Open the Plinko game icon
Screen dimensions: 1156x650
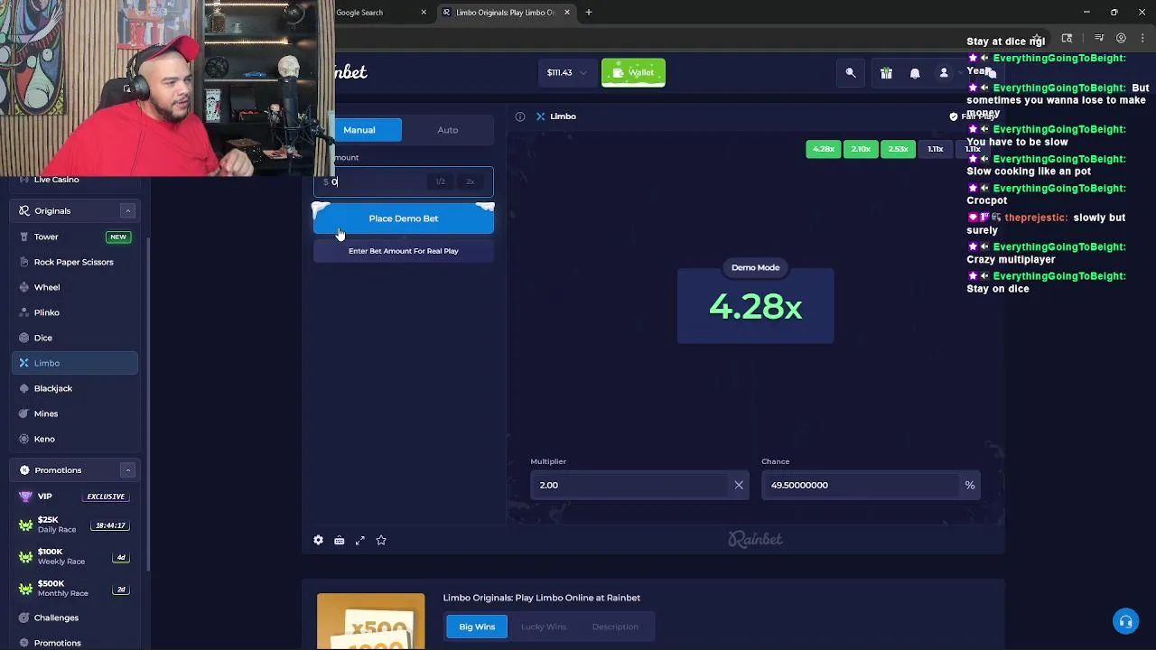[x=24, y=312]
